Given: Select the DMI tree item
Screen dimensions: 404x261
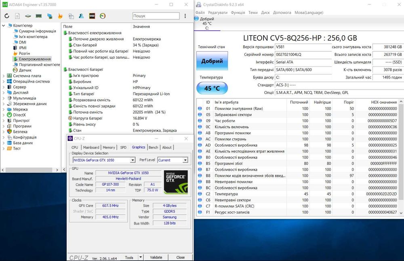Looking at the screenshot, I should [22, 42].
